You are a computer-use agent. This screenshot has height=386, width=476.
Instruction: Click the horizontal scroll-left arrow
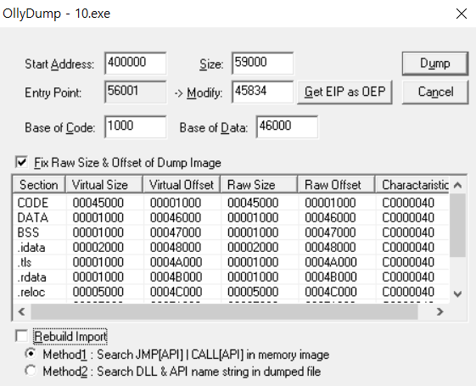(21, 311)
